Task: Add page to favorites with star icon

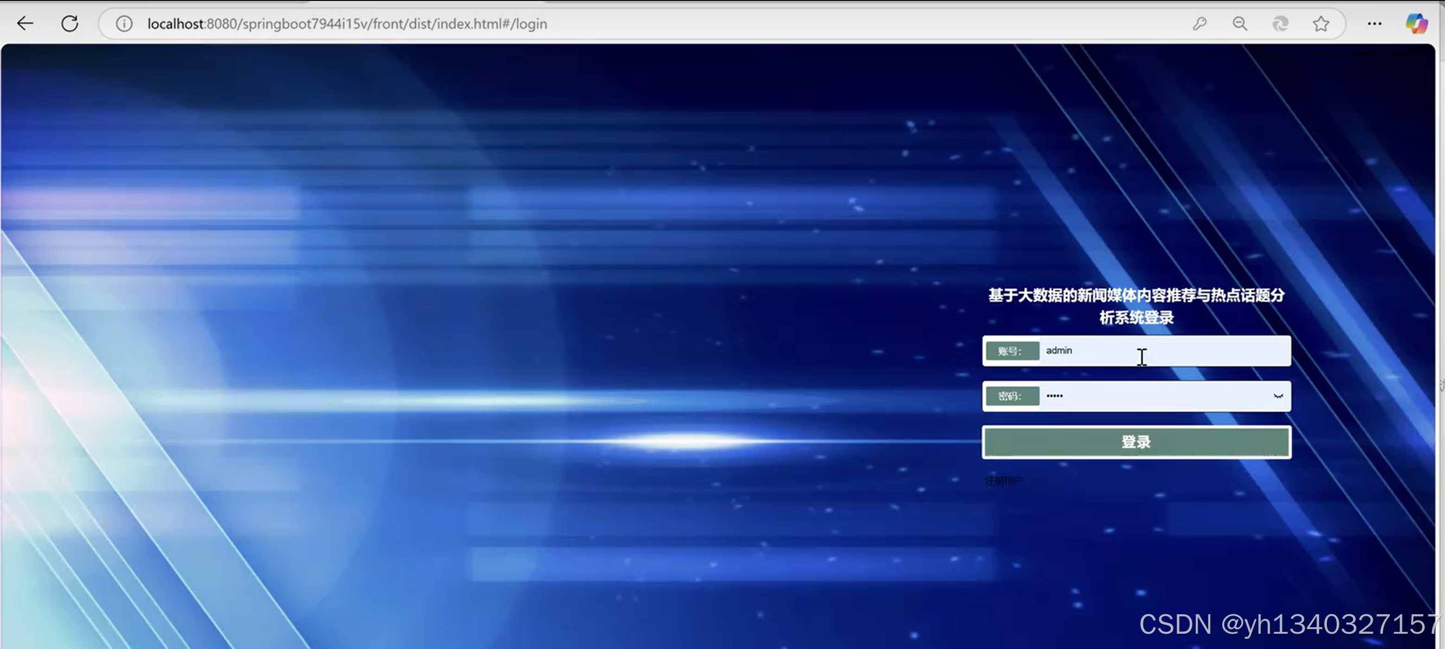Action: (1321, 24)
